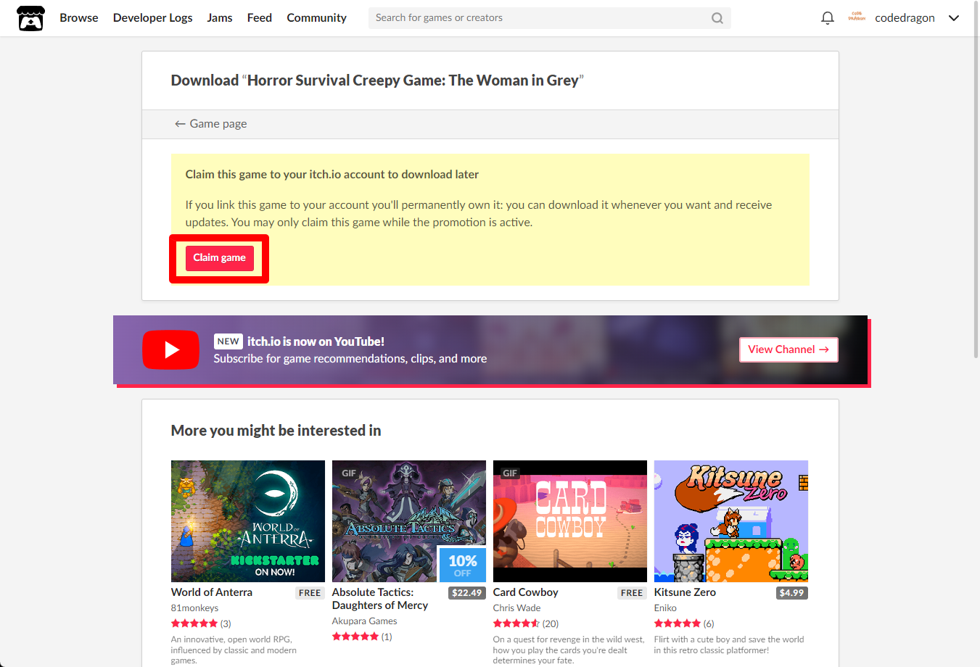
Task: Click View Channel button
Action: 788,349
